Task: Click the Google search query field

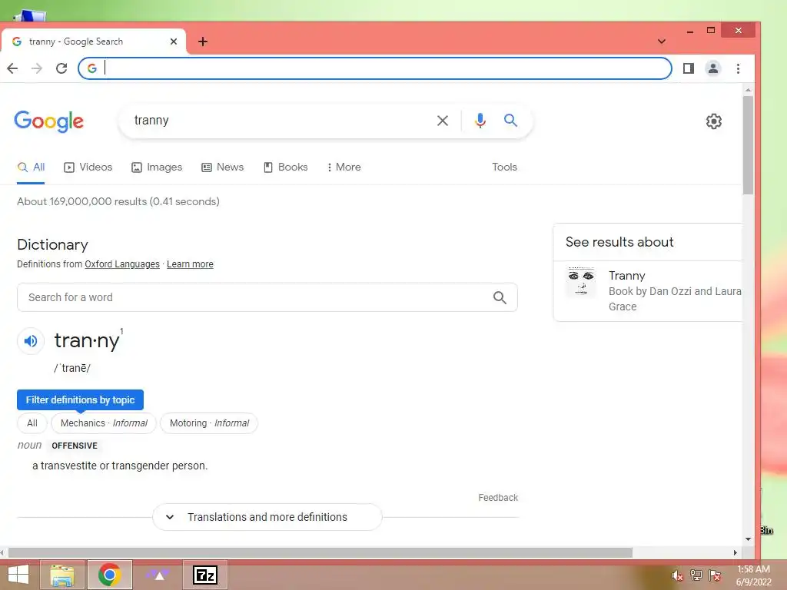Action: [281, 121]
